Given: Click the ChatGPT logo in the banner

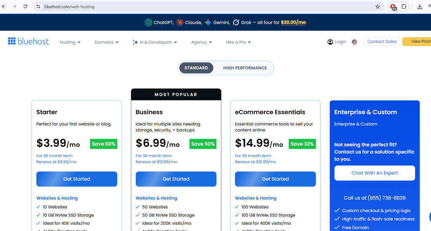Looking at the screenshot, I should [x=149, y=23].
